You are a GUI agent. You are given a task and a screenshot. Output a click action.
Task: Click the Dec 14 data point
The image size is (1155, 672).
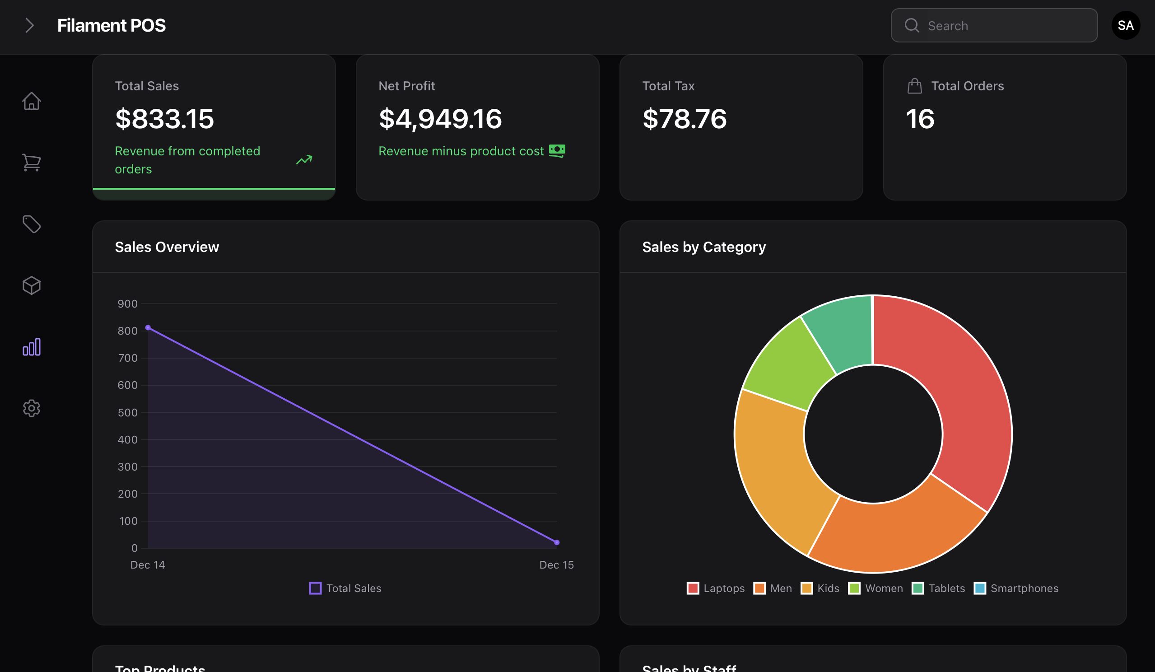[148, 328]
